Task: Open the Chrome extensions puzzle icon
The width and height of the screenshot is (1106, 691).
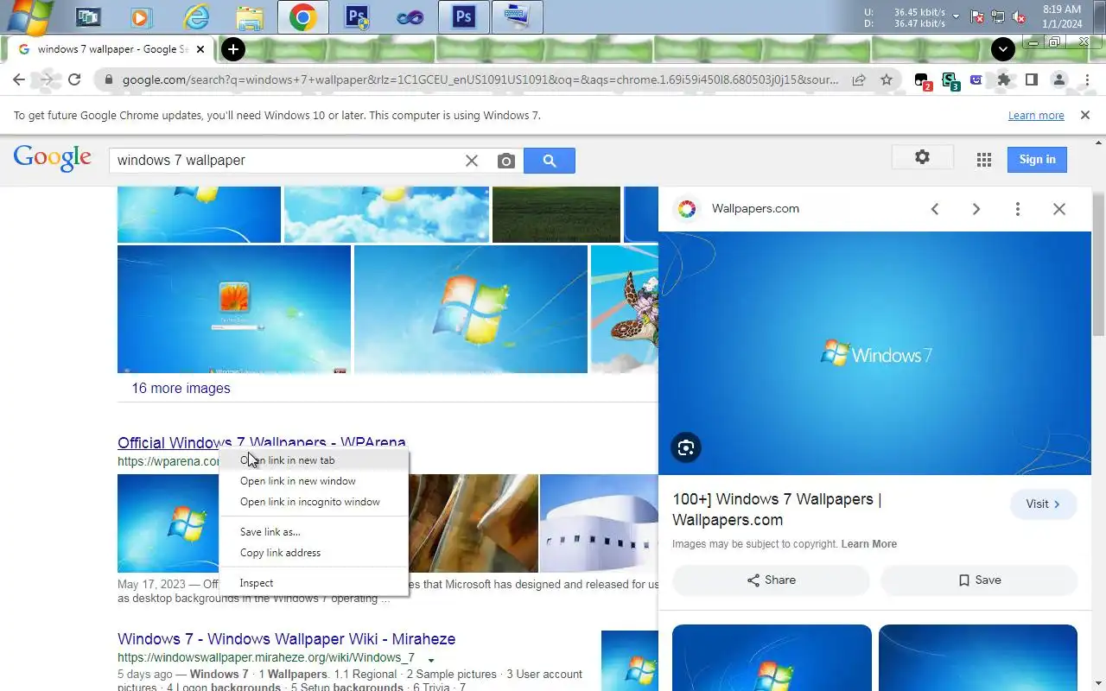Action: click(1003, 79)
